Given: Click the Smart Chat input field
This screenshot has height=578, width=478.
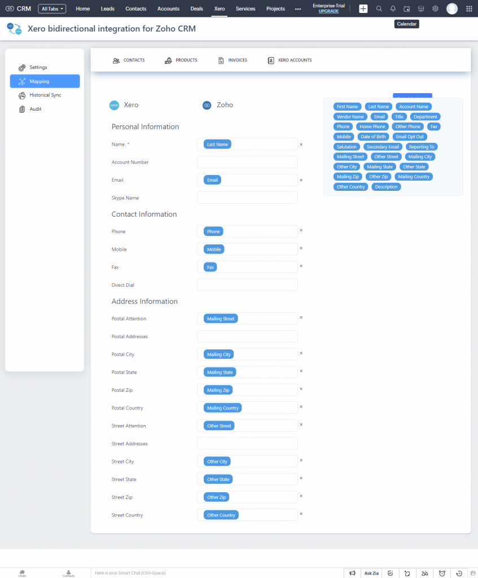Looking at the screenshot, I should [x=217, y=573].
